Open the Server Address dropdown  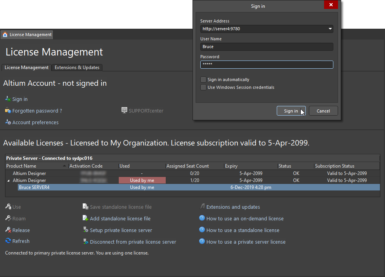click(330, 29)
